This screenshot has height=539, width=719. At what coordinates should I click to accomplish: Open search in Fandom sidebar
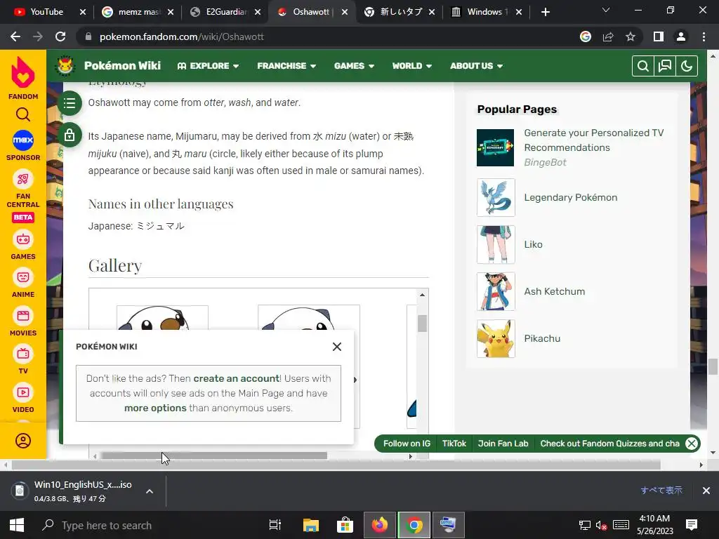click(23, 114)
